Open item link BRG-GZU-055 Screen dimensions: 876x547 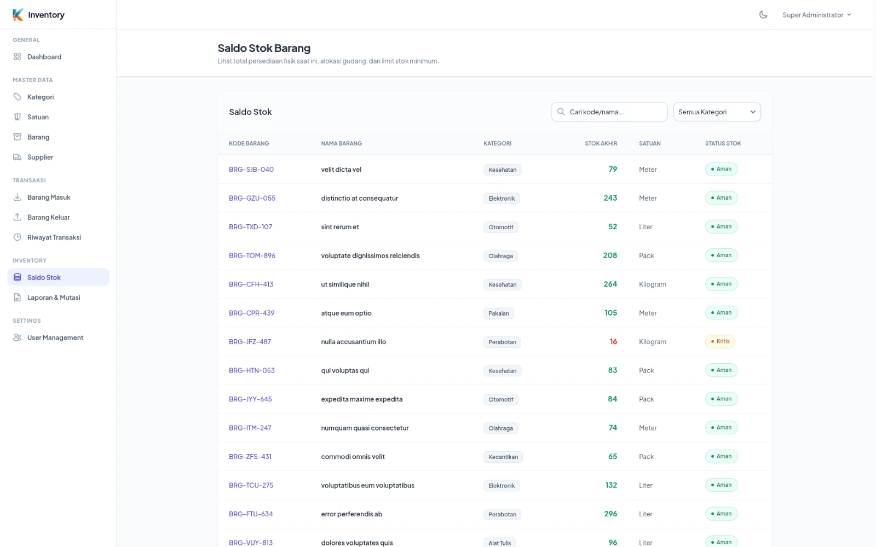[252, 199]
